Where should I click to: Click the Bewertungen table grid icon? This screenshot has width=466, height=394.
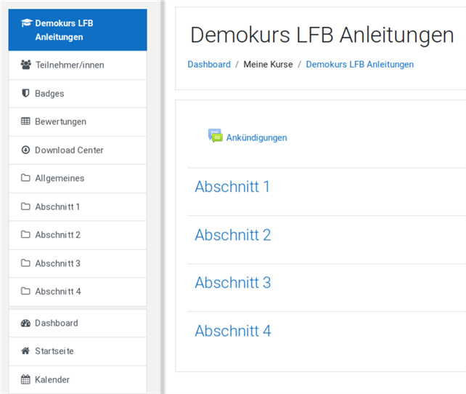click(x=26, y=122)
